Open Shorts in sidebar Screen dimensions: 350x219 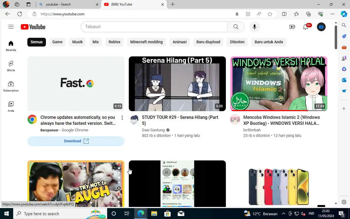click(x=11, y=66)
